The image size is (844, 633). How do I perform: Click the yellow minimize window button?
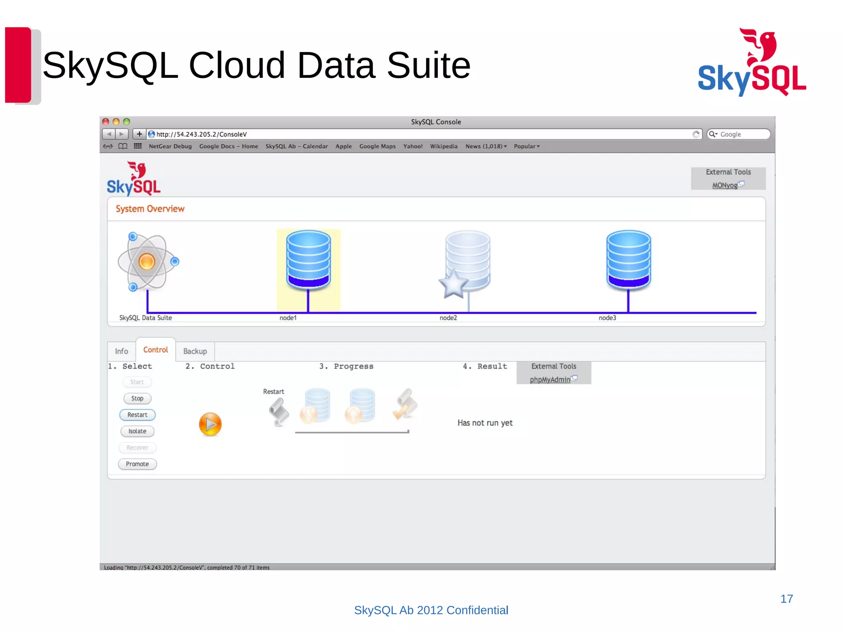pyautogui.click(x=116, y=122)
